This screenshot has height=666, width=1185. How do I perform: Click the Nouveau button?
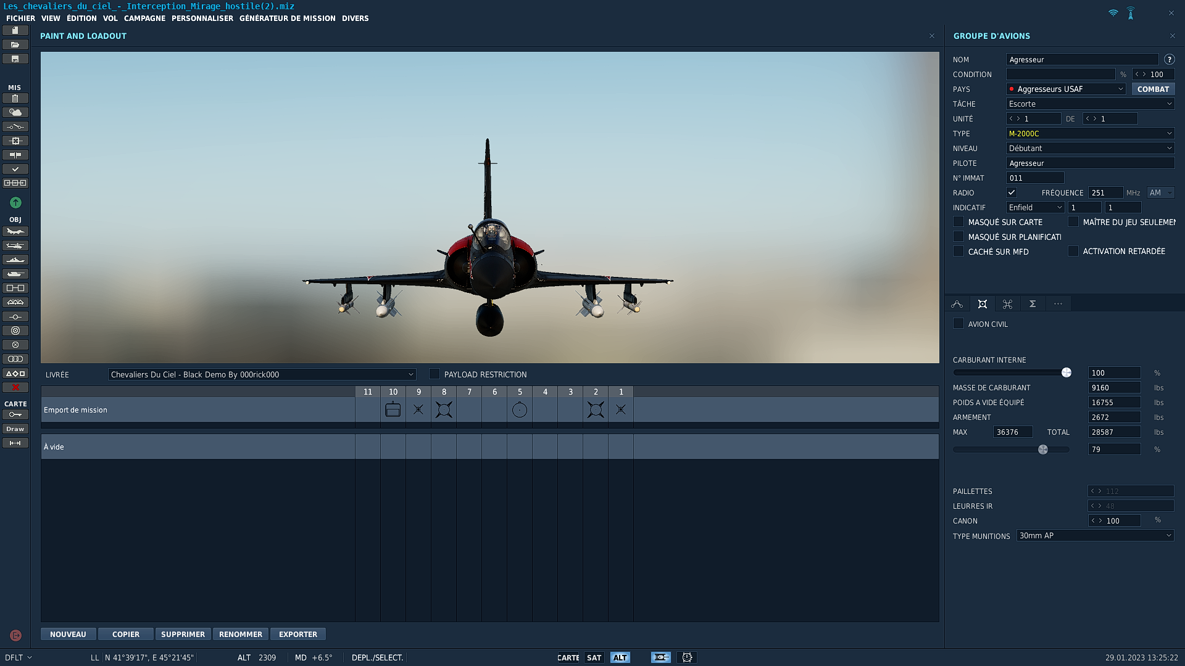click(x=68, y=635)
